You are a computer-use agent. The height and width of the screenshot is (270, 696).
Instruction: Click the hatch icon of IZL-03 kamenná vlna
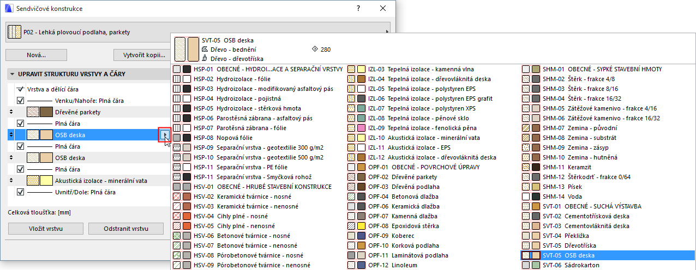coord(351,69)
